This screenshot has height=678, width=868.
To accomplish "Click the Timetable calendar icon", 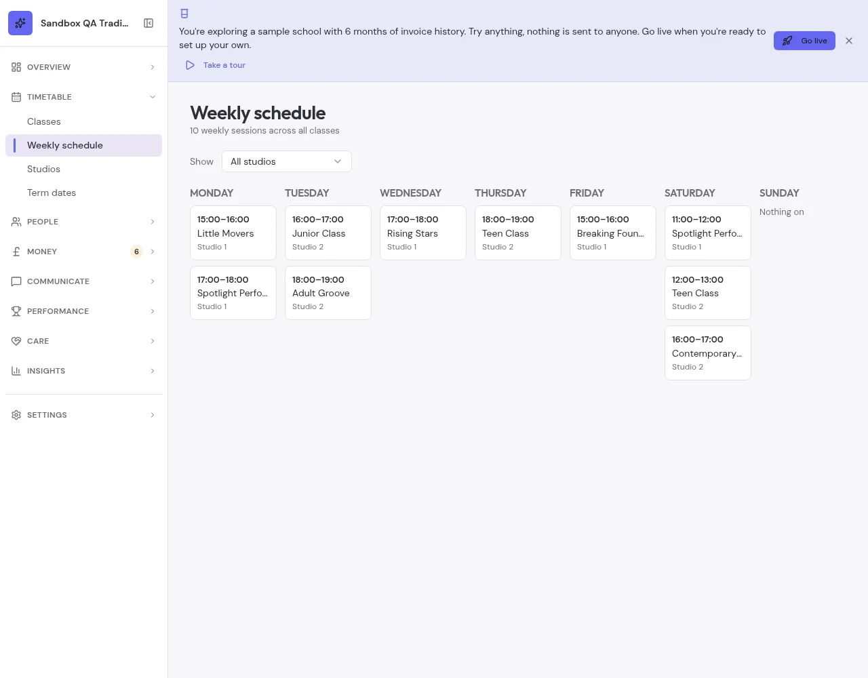I will point(16,97).
